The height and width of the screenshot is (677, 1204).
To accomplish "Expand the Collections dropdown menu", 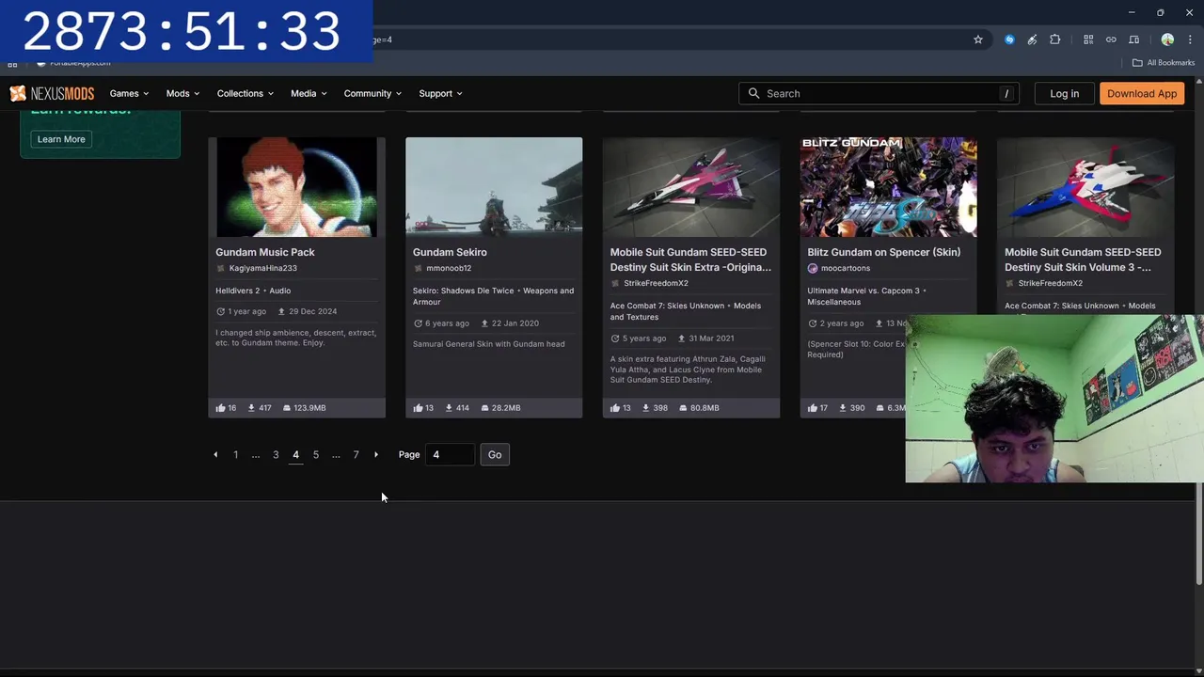I will point(245,93).
